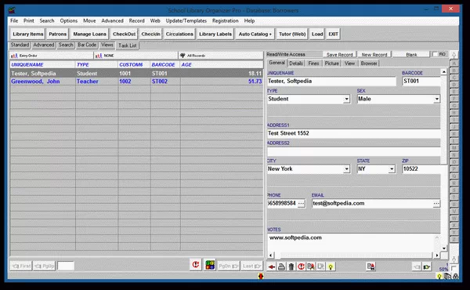Click the Library Items button
The image size is (470, 290).
[28, 34]
